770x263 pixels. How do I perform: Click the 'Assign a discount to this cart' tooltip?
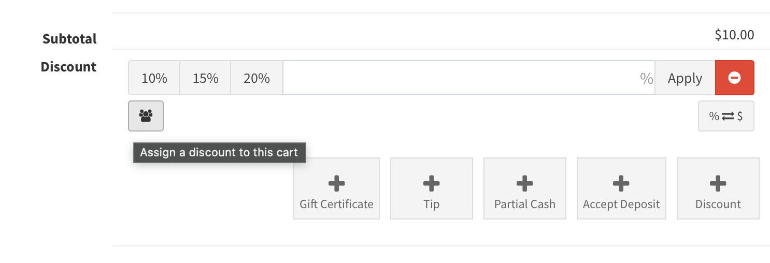tap(219, 153)
